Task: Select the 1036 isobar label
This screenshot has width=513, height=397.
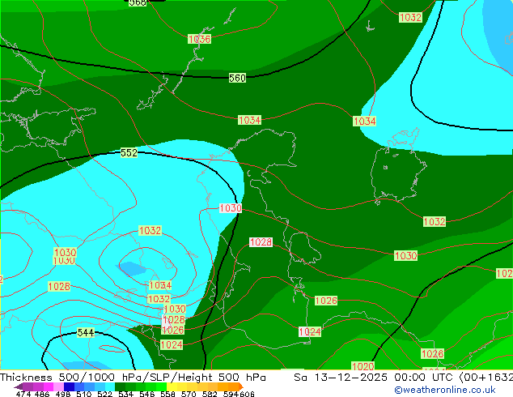Action: [199, 40]
